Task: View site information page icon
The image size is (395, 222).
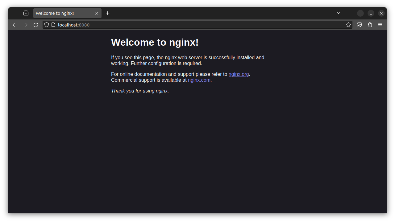Action: (x=53, y=25)
